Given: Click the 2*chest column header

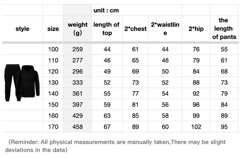Looking at the screenshot, I should click(x=136, y=29).
